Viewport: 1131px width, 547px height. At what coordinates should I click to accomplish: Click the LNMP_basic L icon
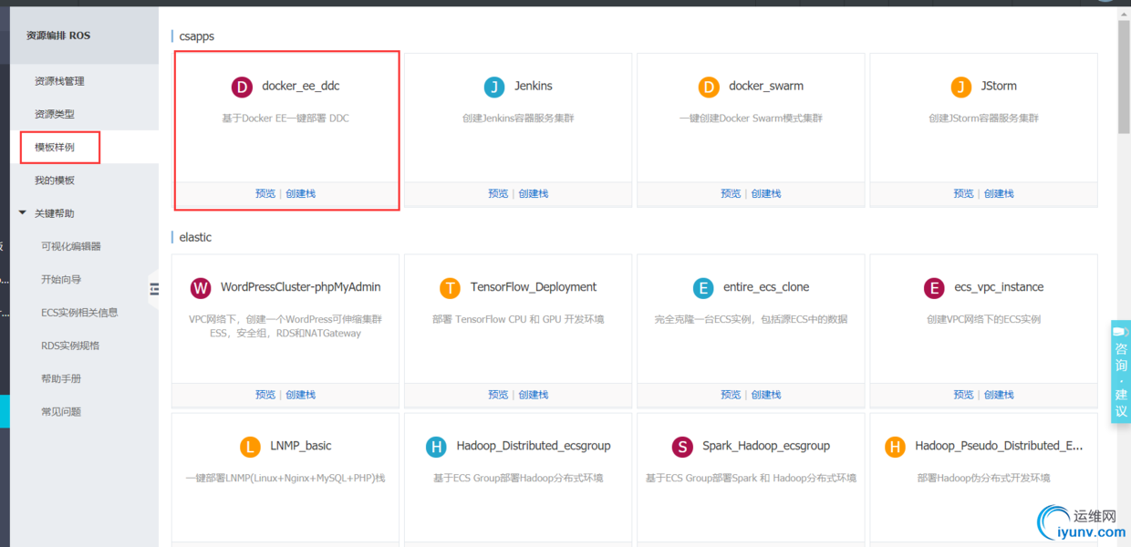250,447
